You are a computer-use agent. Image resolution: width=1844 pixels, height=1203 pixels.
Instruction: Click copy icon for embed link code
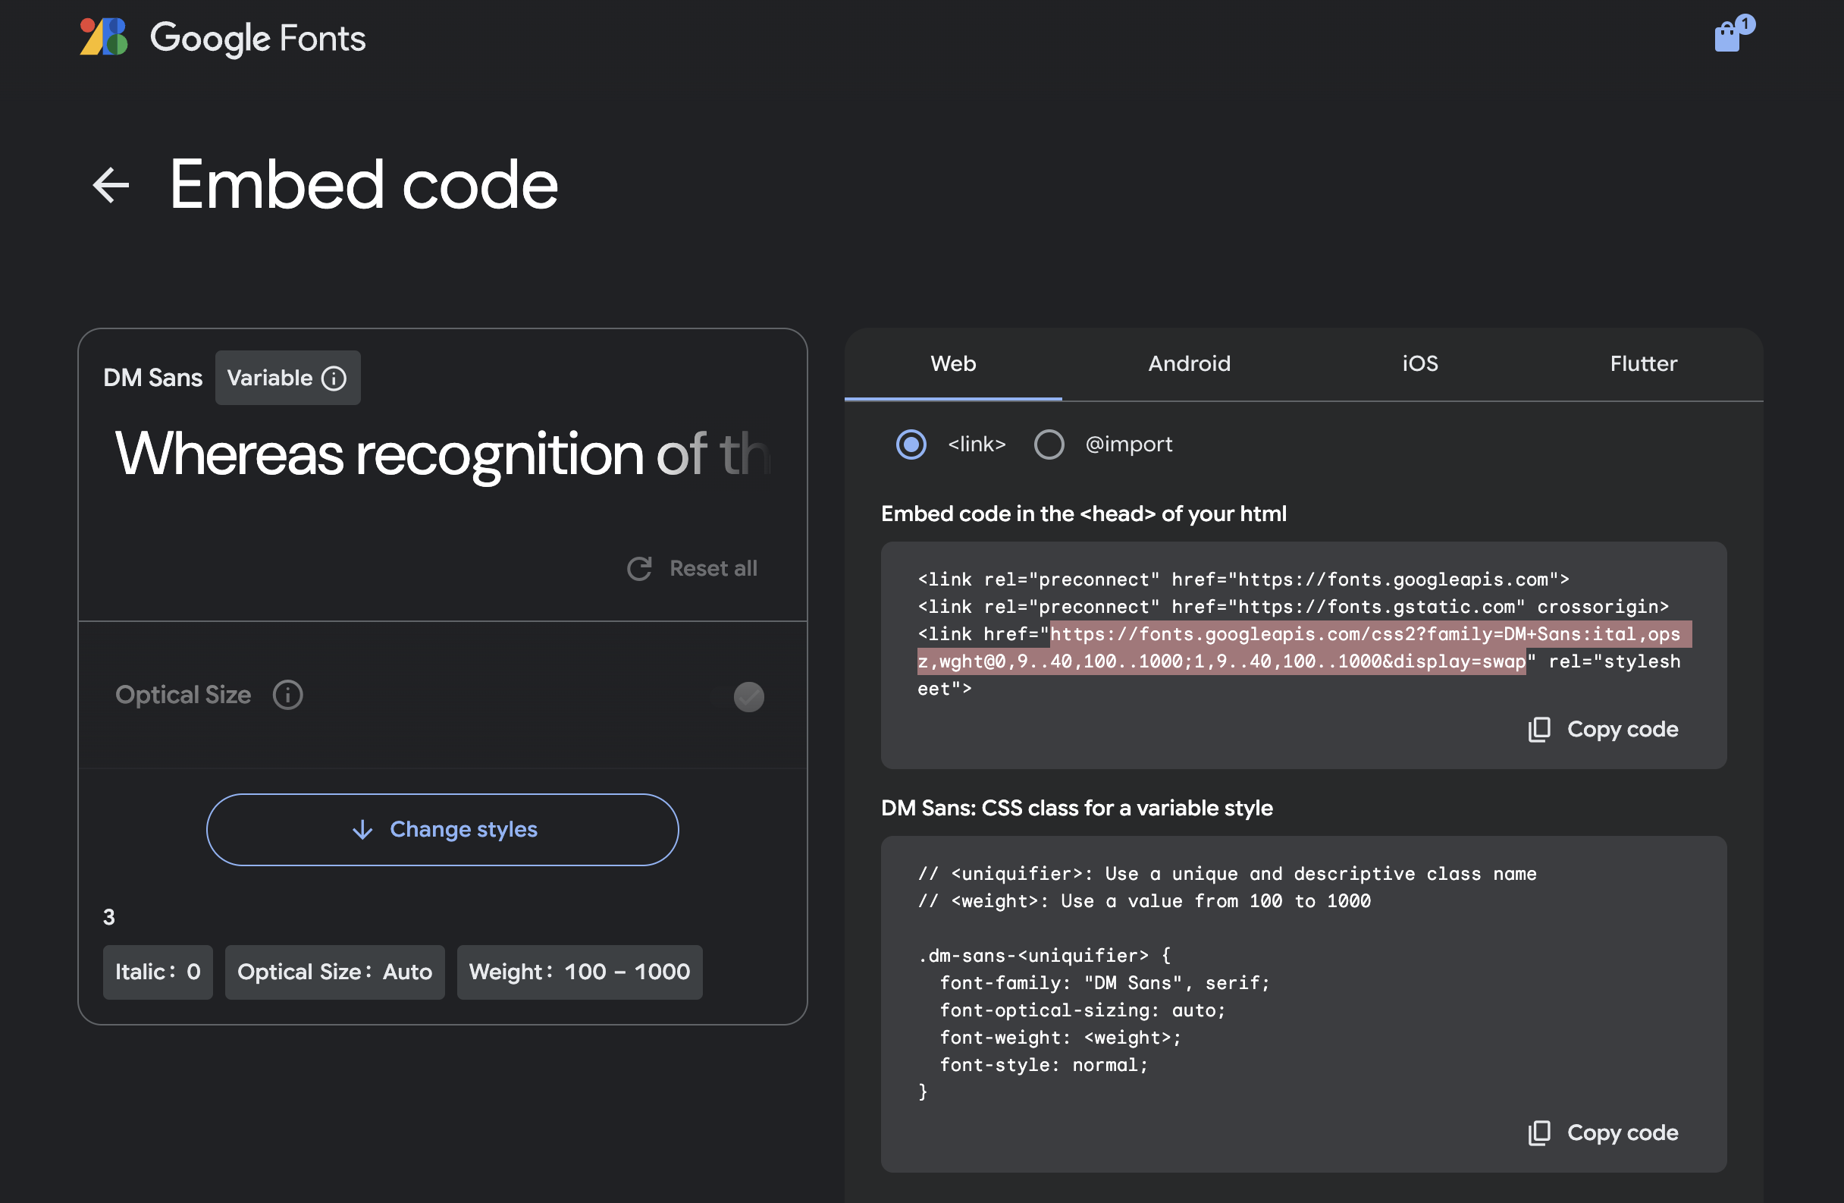point(1538,730)
